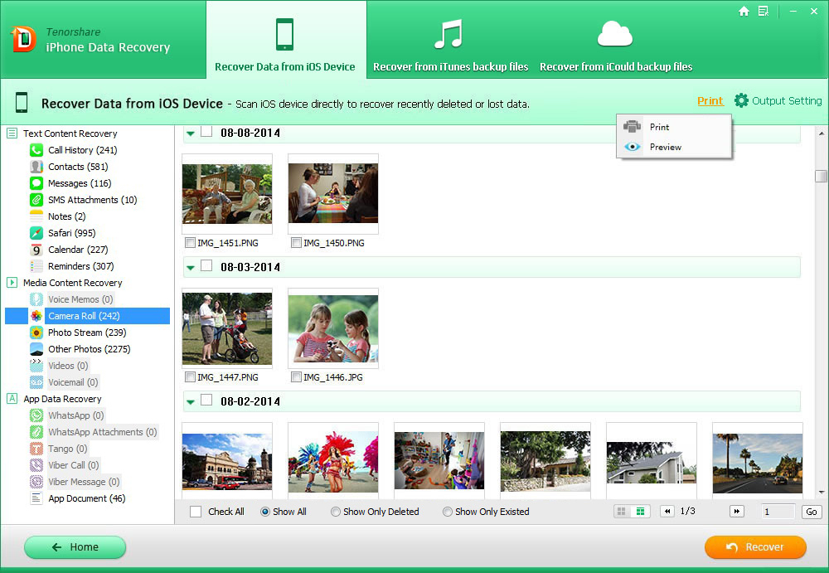The width and height of the screenshot is (829, 573).
Task: Switch to thumbnail grid view icon
Action: coord(622,511)
